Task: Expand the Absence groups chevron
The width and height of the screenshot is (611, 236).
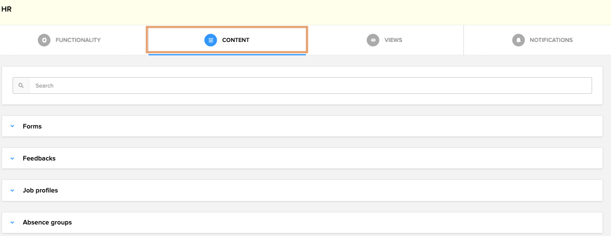Action: coord(13,223)
